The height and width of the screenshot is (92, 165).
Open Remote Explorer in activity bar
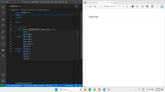click(x=3, y=44)
